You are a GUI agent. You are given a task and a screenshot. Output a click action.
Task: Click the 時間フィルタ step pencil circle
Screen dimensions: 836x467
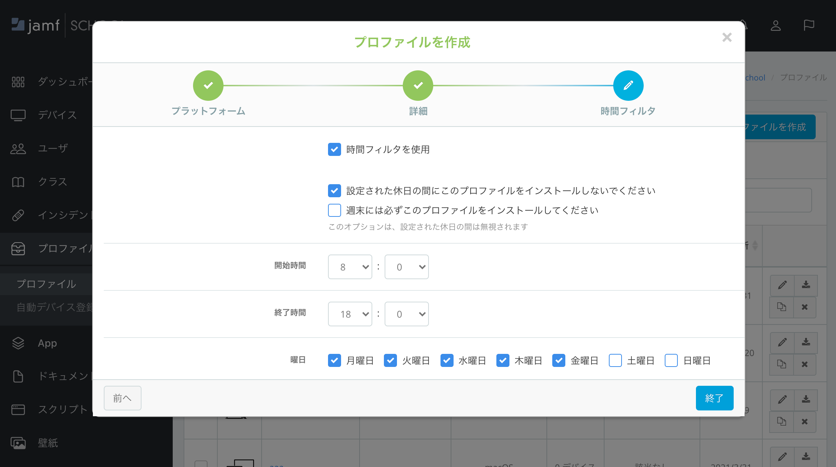628,86
